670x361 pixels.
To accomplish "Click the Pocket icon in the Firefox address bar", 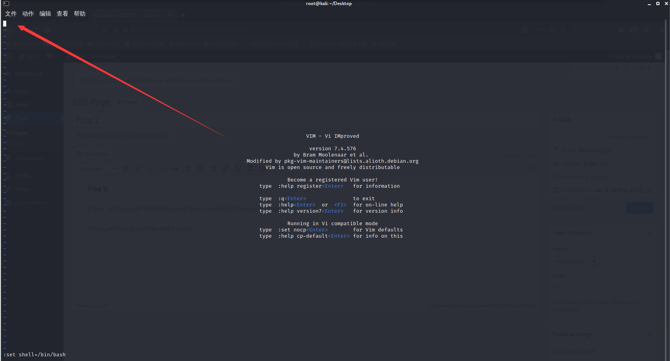I will (x=552, y=30).
